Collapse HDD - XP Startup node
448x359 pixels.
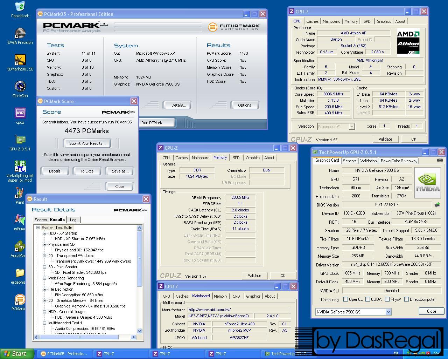coord(45,233)
